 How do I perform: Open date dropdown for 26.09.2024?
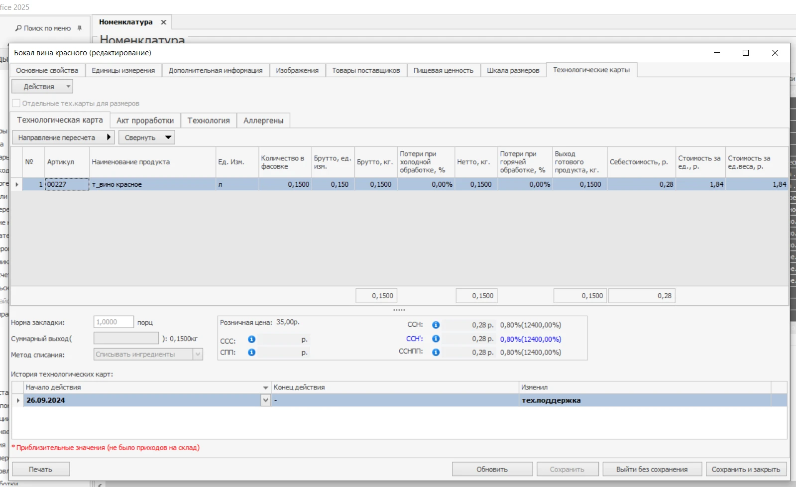[x=266, y=400]
